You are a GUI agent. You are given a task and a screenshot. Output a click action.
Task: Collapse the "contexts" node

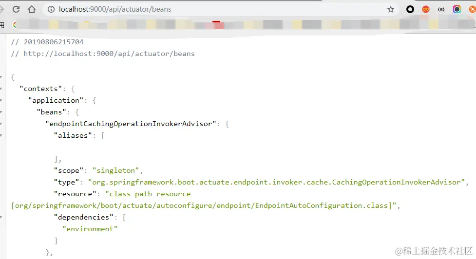click(x=1, y=89)
